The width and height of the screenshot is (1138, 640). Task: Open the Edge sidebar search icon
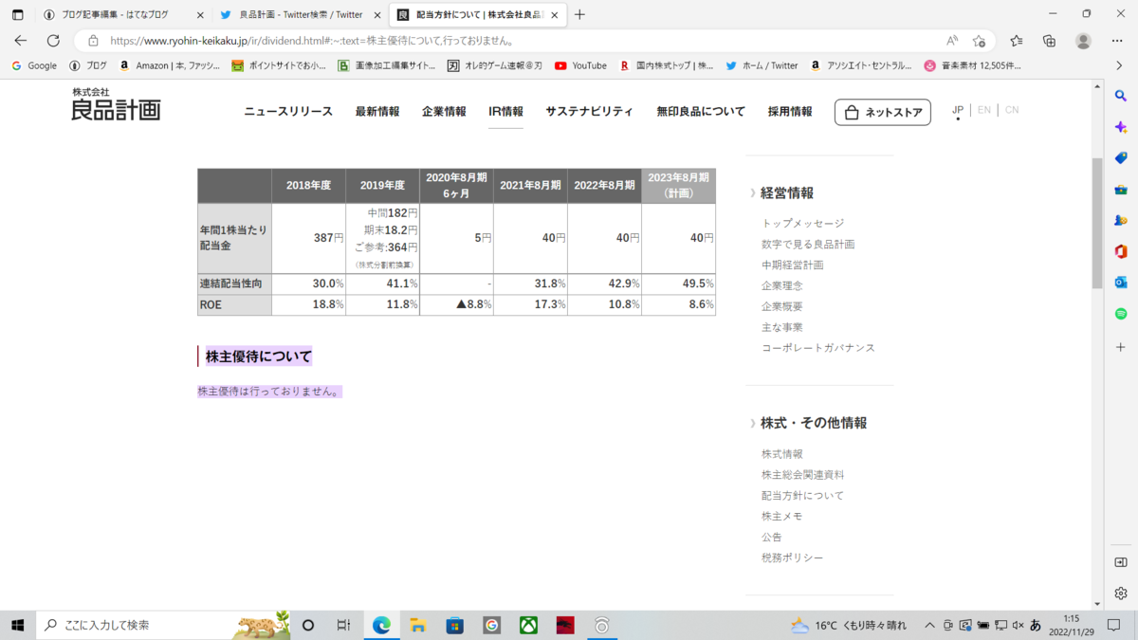1121,96
